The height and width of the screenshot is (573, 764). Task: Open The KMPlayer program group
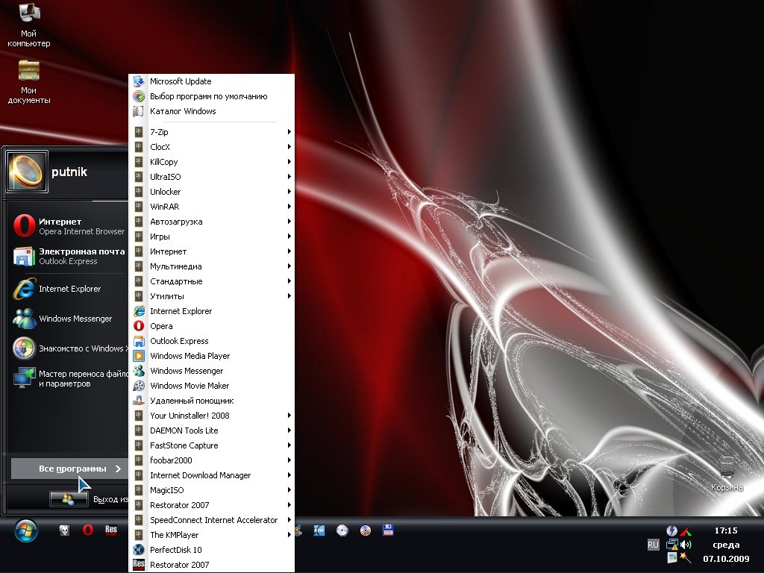point(211,535)
